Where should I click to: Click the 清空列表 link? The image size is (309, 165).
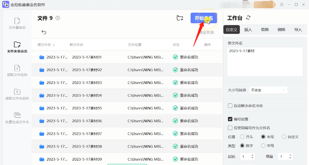206,32
